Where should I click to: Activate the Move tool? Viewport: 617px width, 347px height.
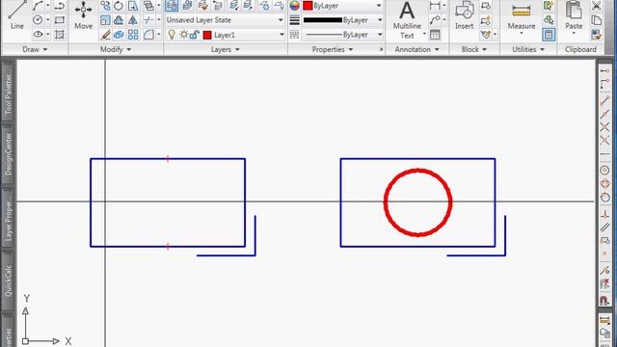click(x=84, y=15)
